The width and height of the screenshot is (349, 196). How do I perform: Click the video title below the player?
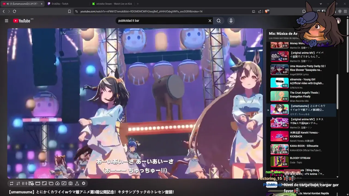[91, 192]
